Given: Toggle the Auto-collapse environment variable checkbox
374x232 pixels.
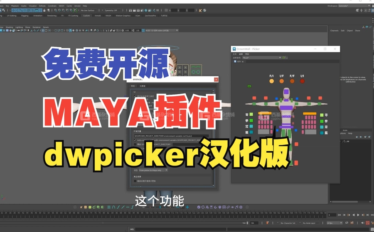Looking at the screenshot, I should (135, 140).
